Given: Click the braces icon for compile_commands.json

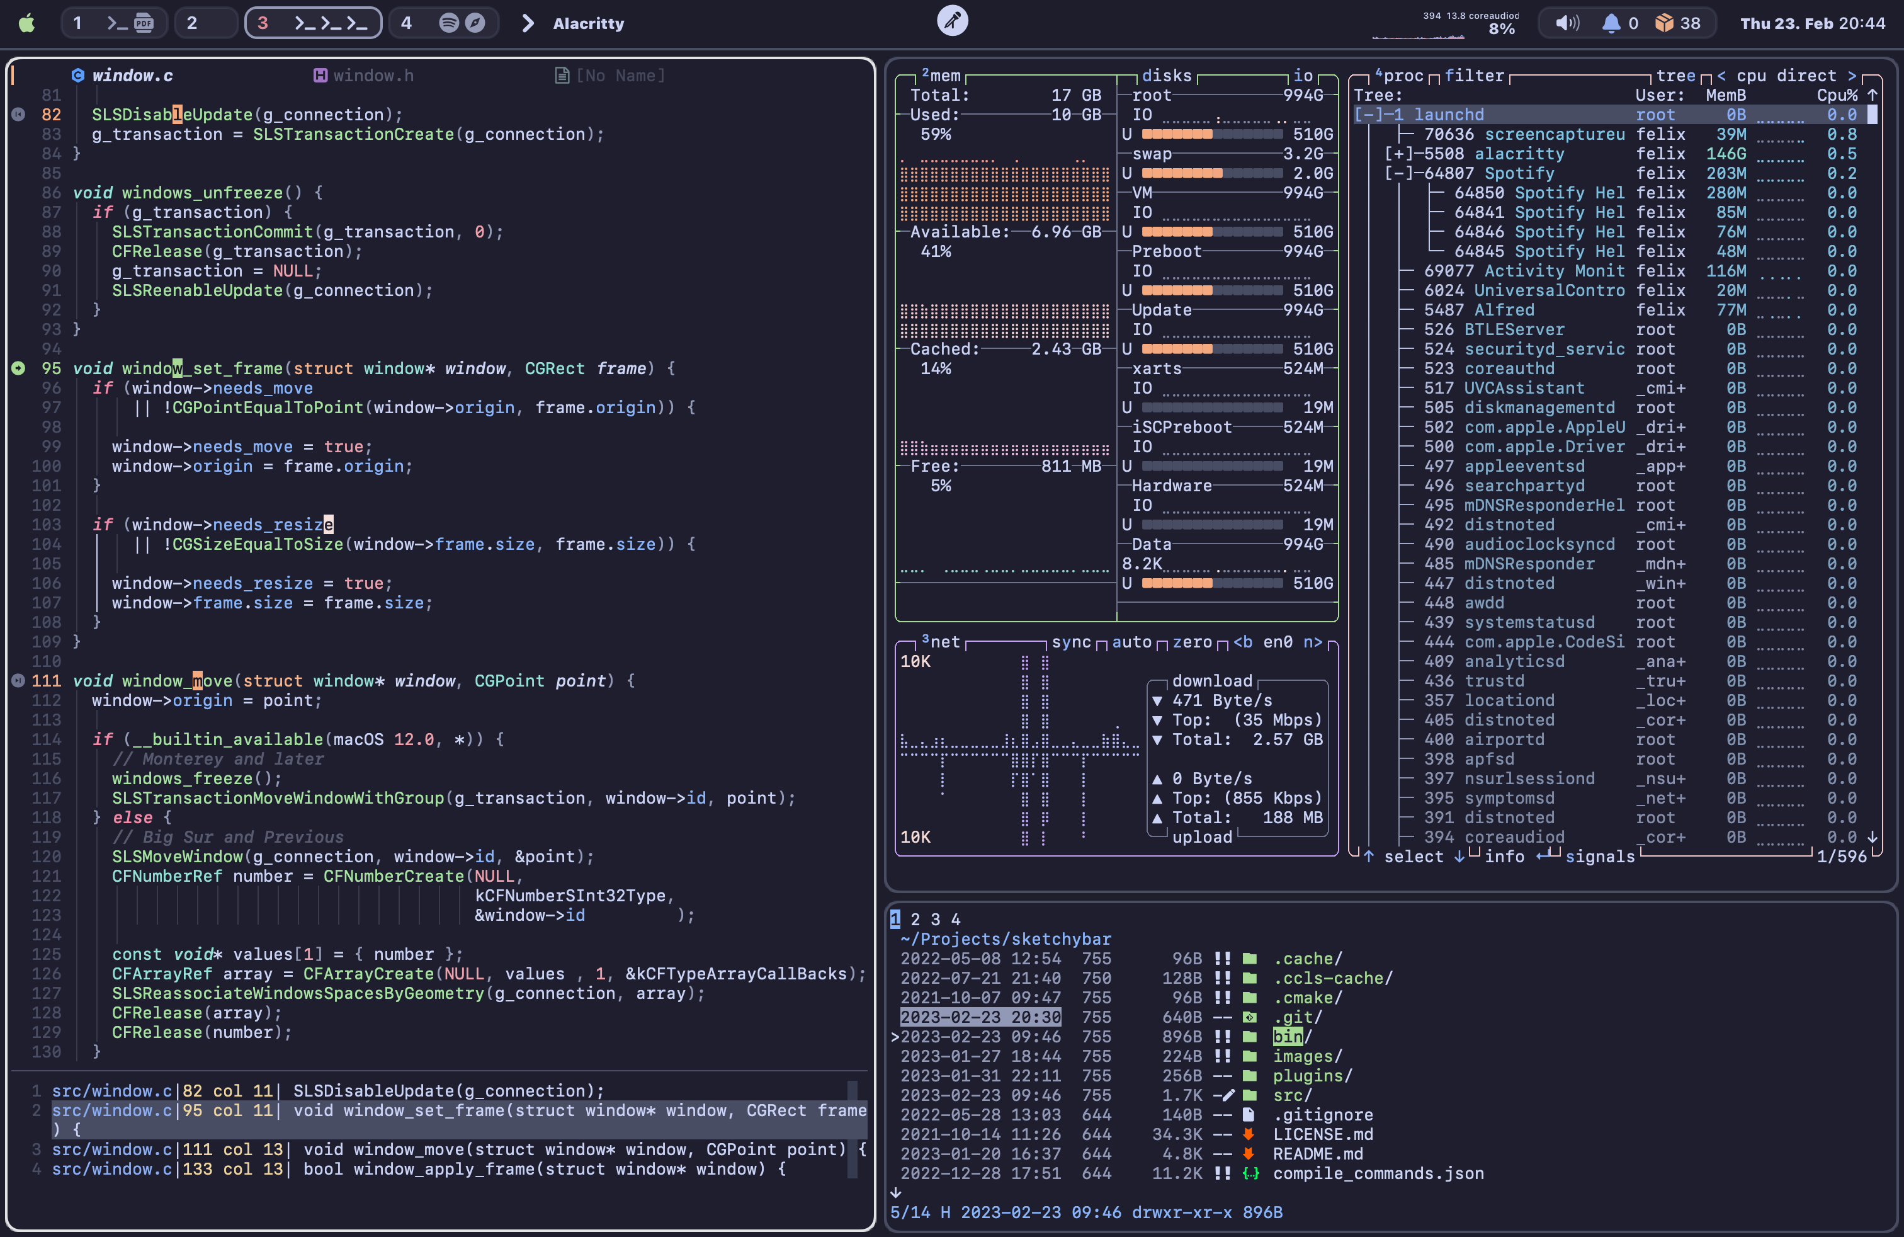Looking at the screenshot, I should [x=1250, y=1173].
